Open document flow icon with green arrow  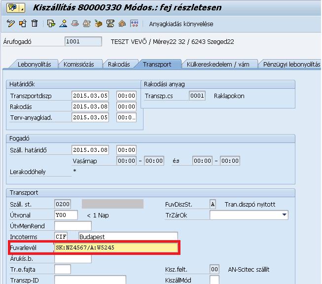click(x=51, y=24)
